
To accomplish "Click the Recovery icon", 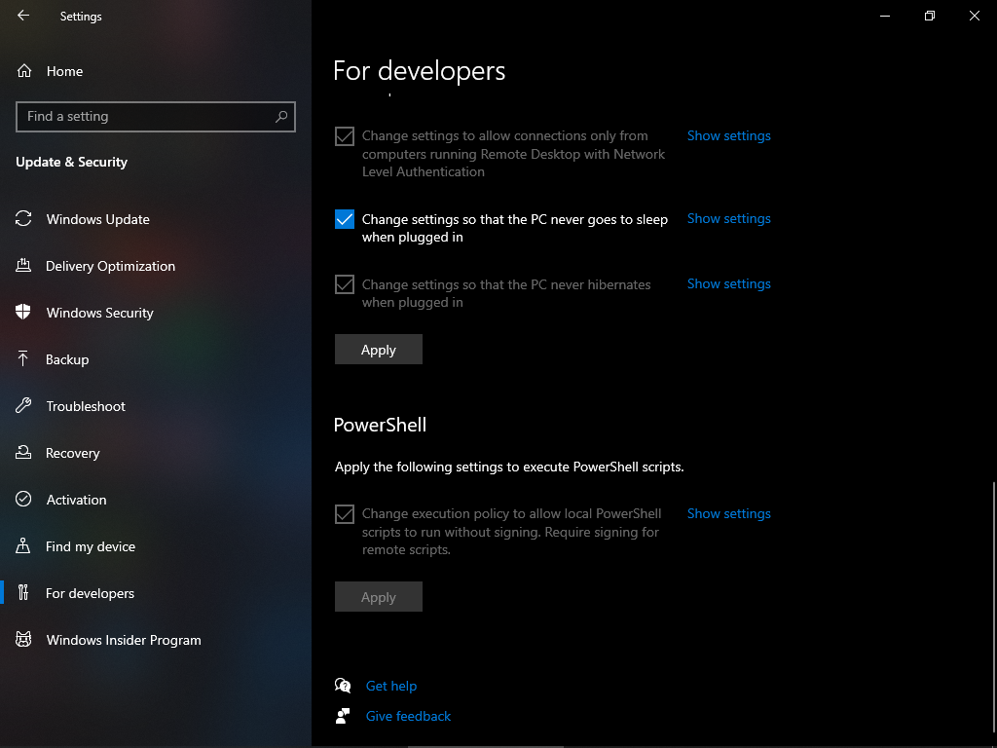I will 23,452.
